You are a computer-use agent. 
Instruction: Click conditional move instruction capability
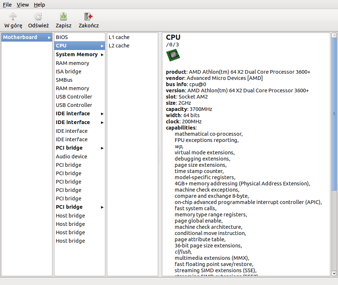pyautogui.click(x=210, y=233)
